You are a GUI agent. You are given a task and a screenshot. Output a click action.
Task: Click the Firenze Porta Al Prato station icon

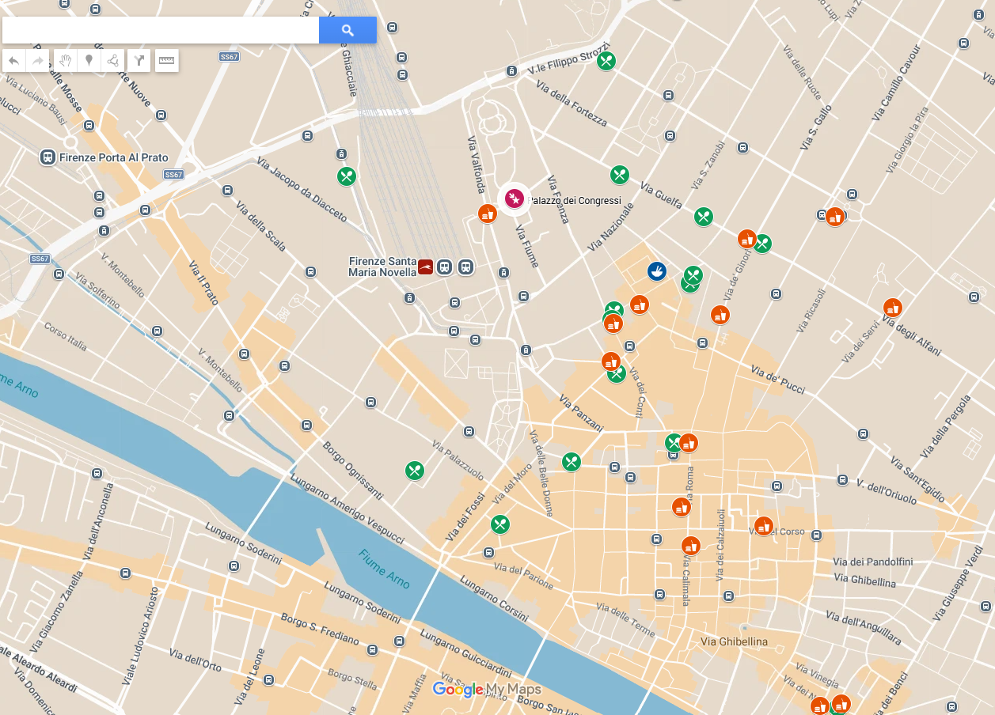pyautogui.click(x=48, y=157)
